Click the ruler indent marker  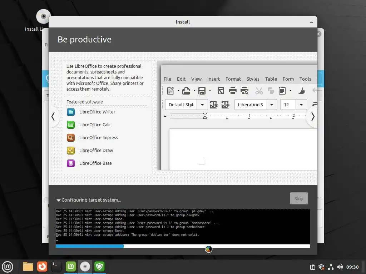tap(205, 116)
